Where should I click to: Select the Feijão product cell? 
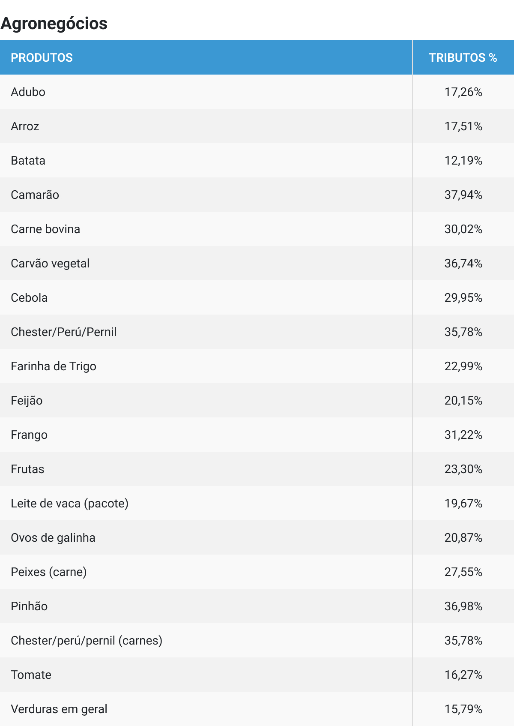coord(27,401)
